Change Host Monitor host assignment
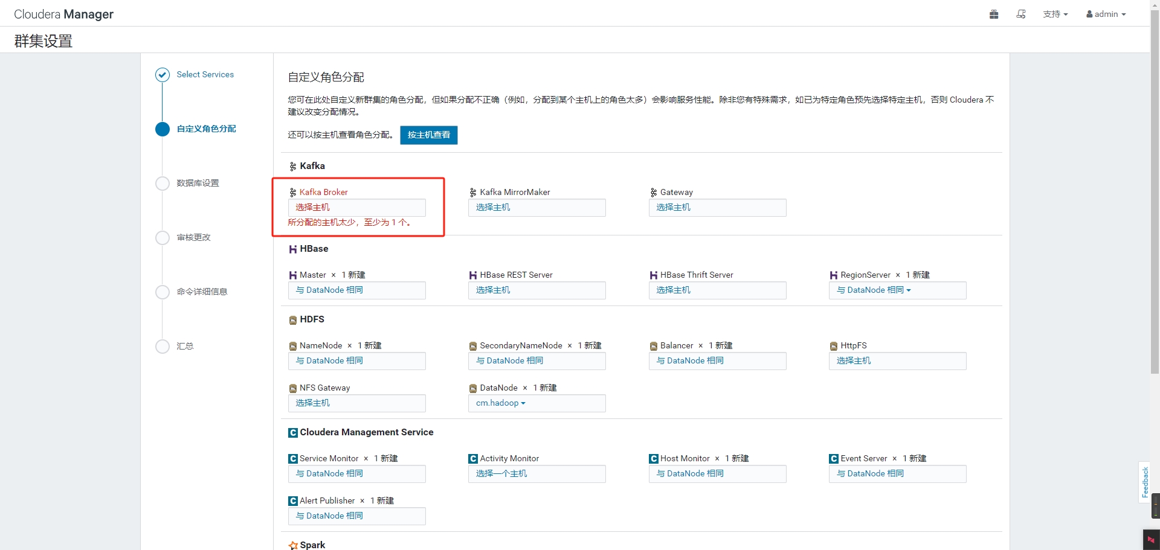 (718, 474)
